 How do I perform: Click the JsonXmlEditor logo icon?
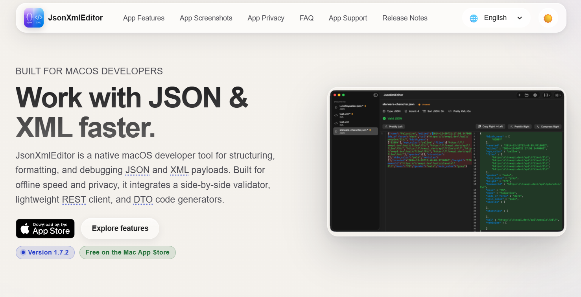click(33, 18)
